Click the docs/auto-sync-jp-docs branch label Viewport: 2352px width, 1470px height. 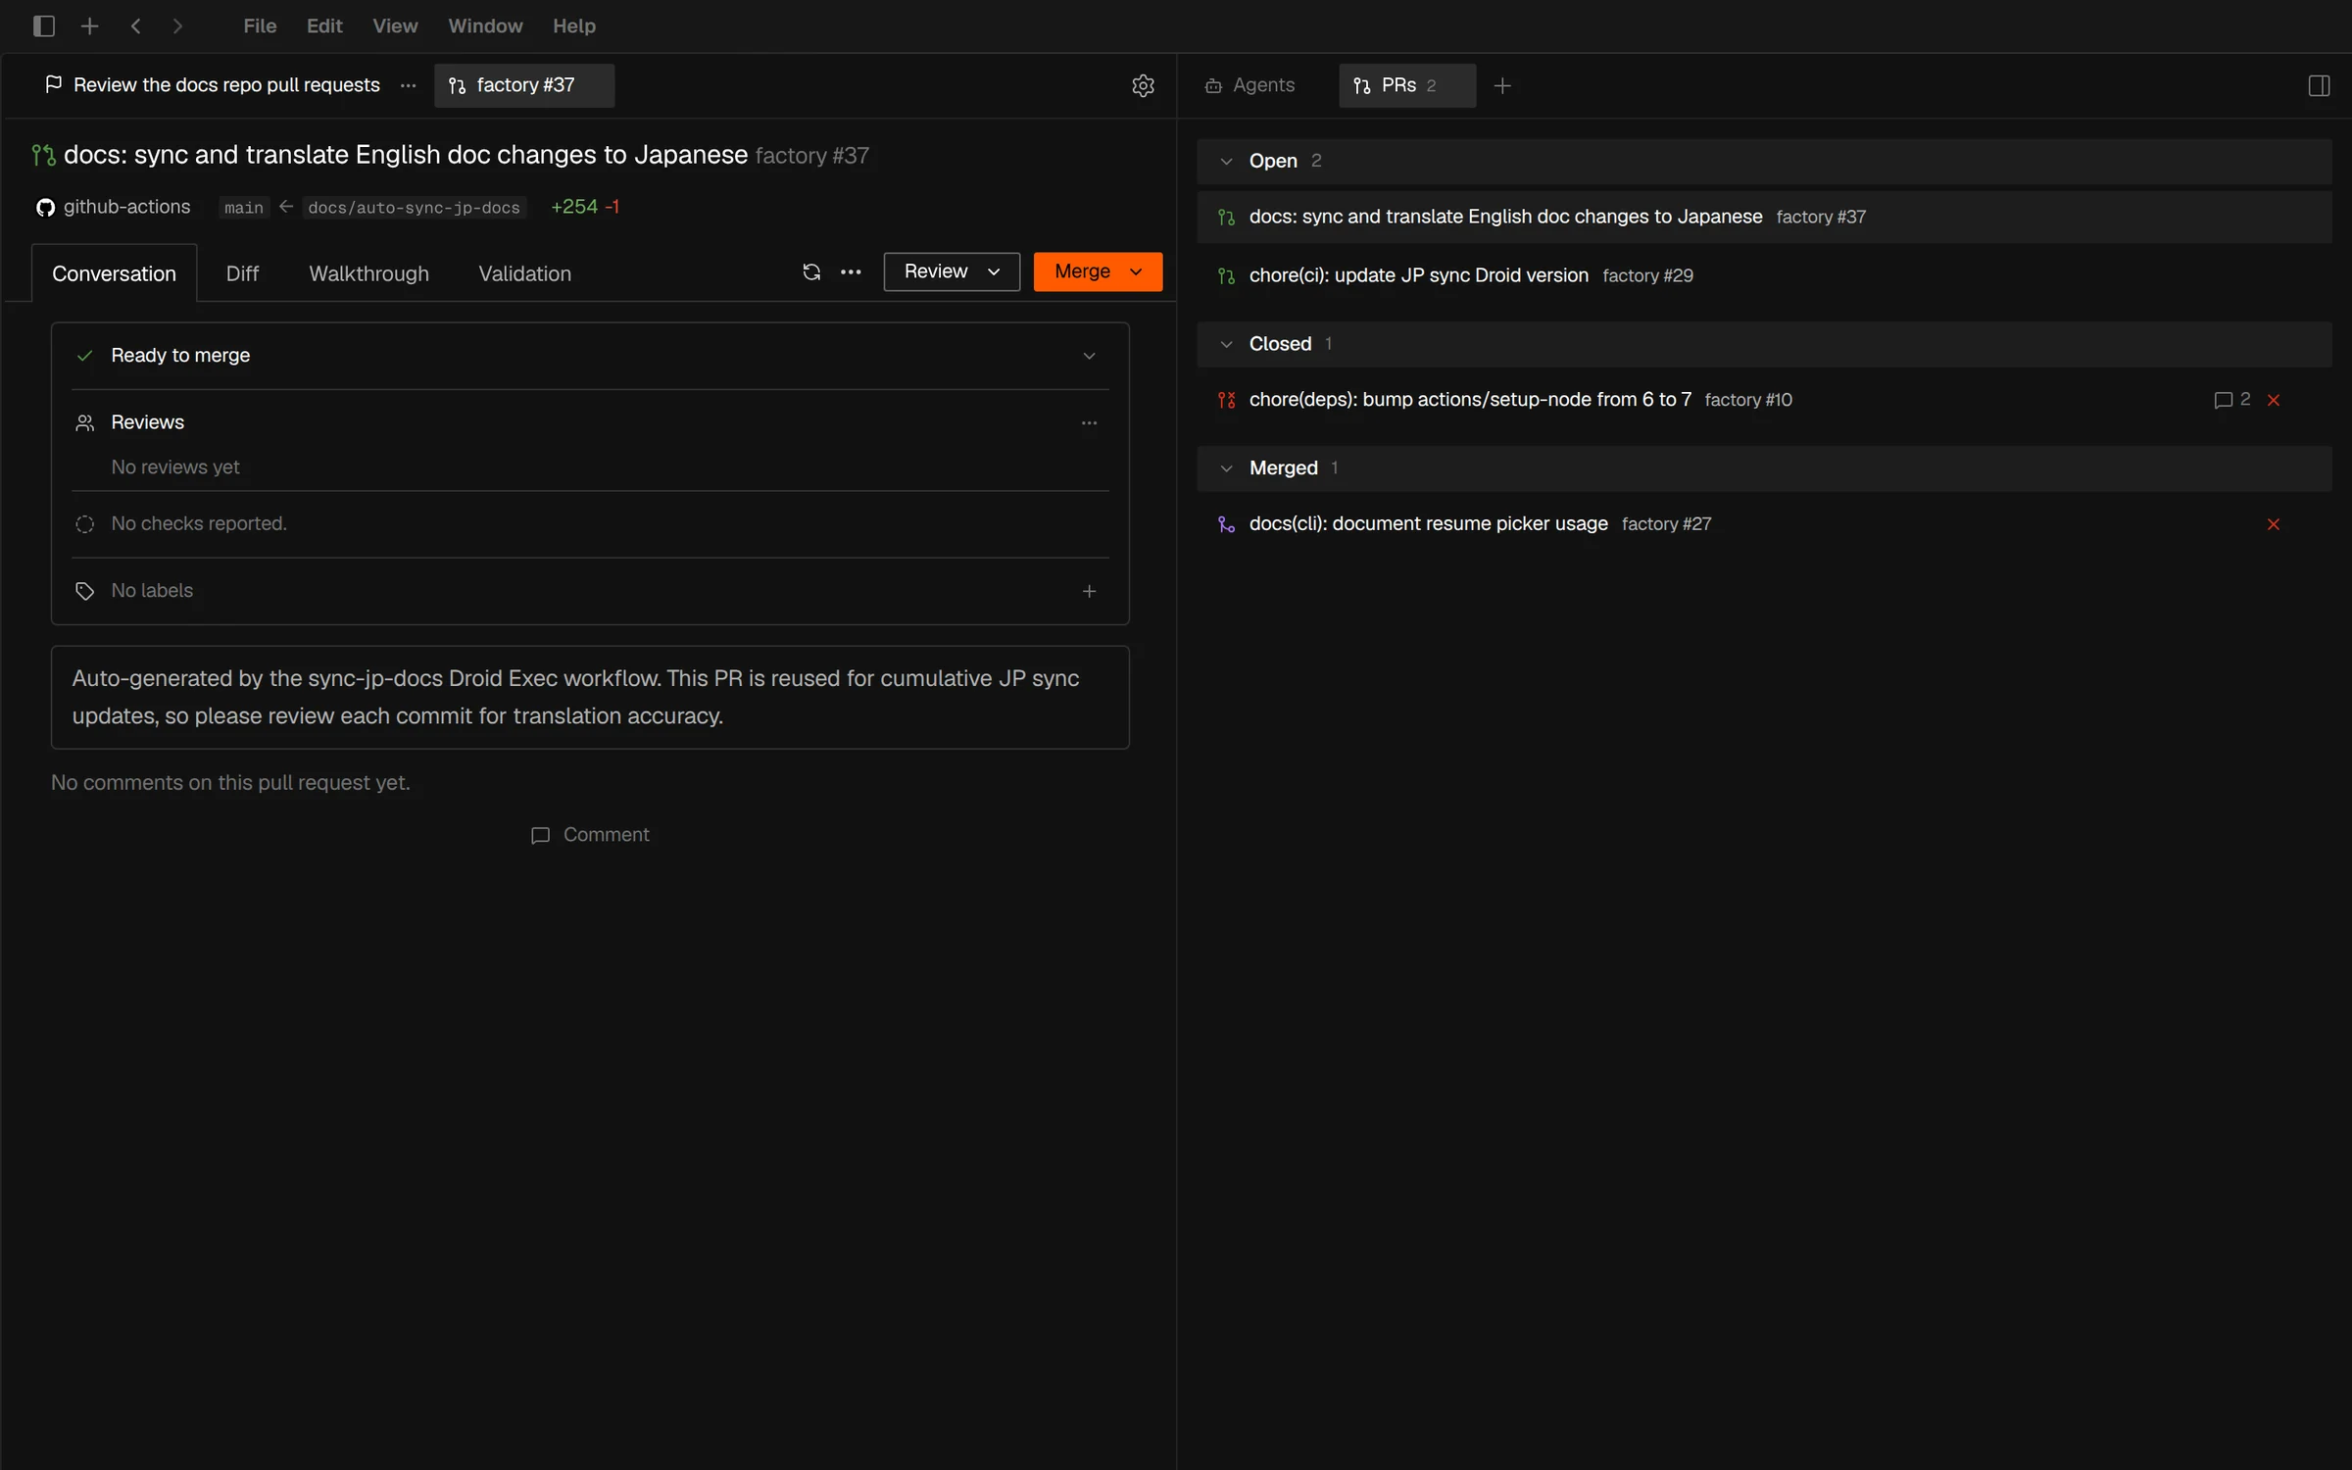coord(415,208)
